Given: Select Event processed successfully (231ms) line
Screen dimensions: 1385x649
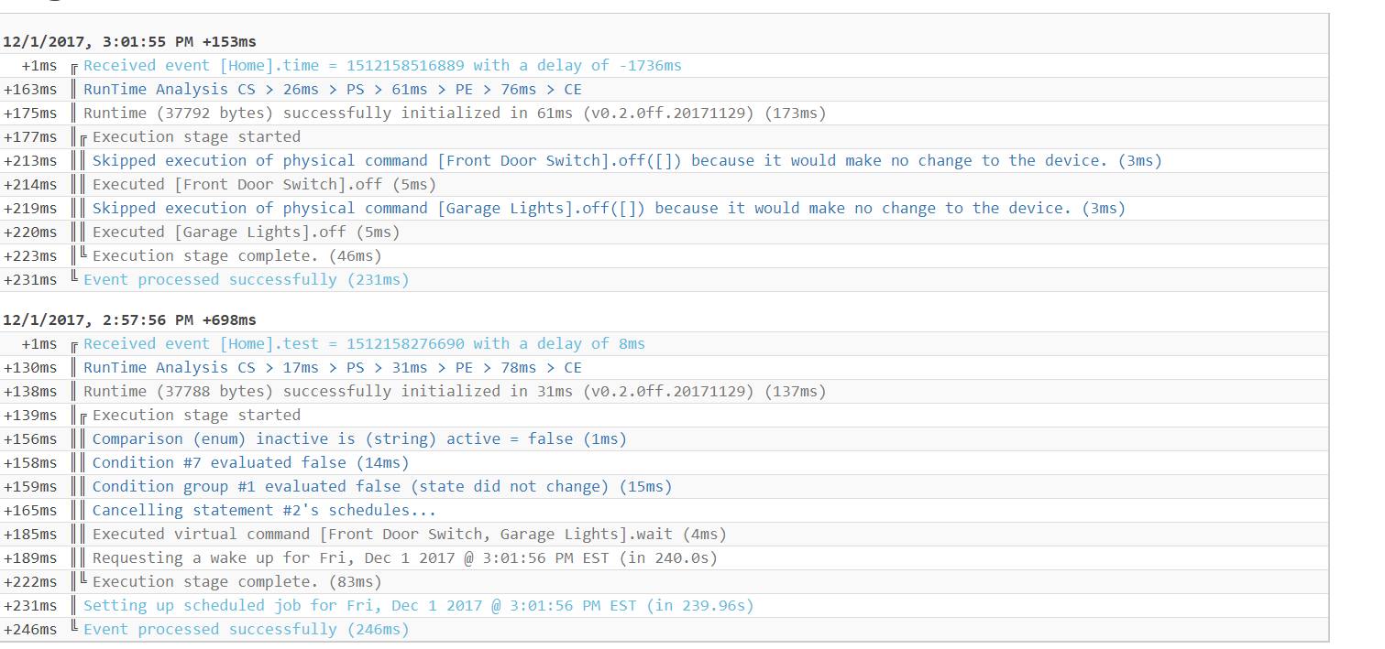Looking at the screenshot, I should click(247, 280).
